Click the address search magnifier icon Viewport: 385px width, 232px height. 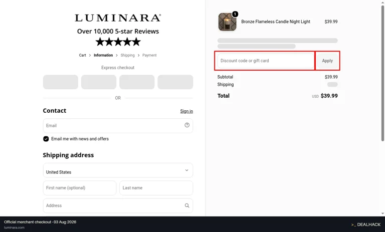tap(187, 205)
